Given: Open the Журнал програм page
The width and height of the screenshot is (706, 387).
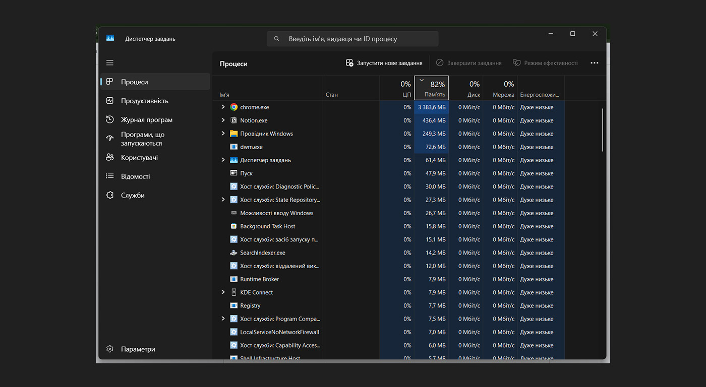Looking at the screenshot, I should [x=155, y=120].
